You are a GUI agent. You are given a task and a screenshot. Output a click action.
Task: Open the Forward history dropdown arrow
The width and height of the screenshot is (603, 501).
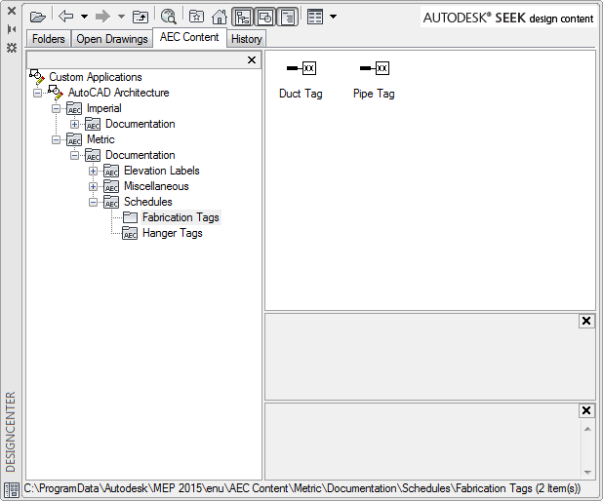tap(121, 17)
